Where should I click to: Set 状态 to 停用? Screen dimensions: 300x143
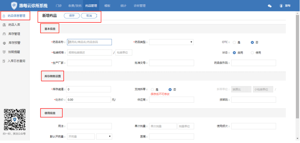click(252, 53)
